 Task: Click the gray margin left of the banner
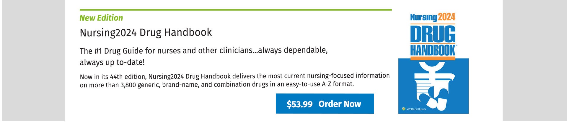coord(33,61)
